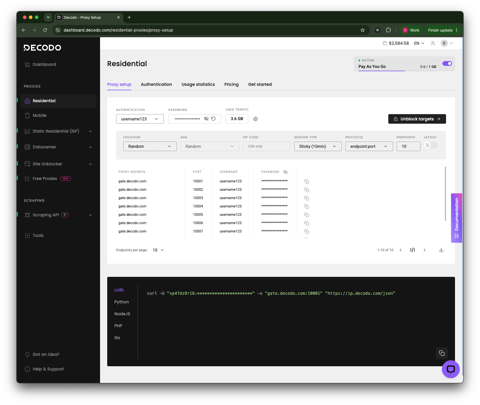
Task: Click the ZIP code input field
Action: [x=267, y=146]
